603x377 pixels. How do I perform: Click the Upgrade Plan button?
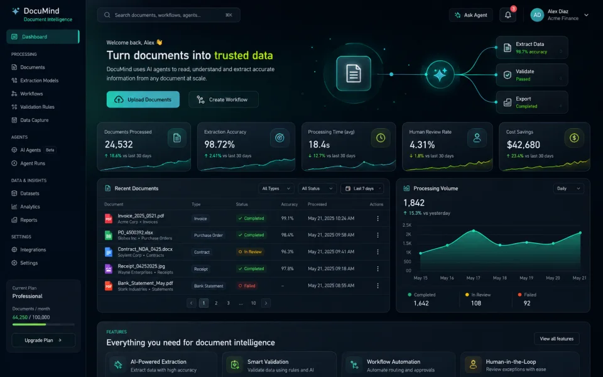coord(43,341)
